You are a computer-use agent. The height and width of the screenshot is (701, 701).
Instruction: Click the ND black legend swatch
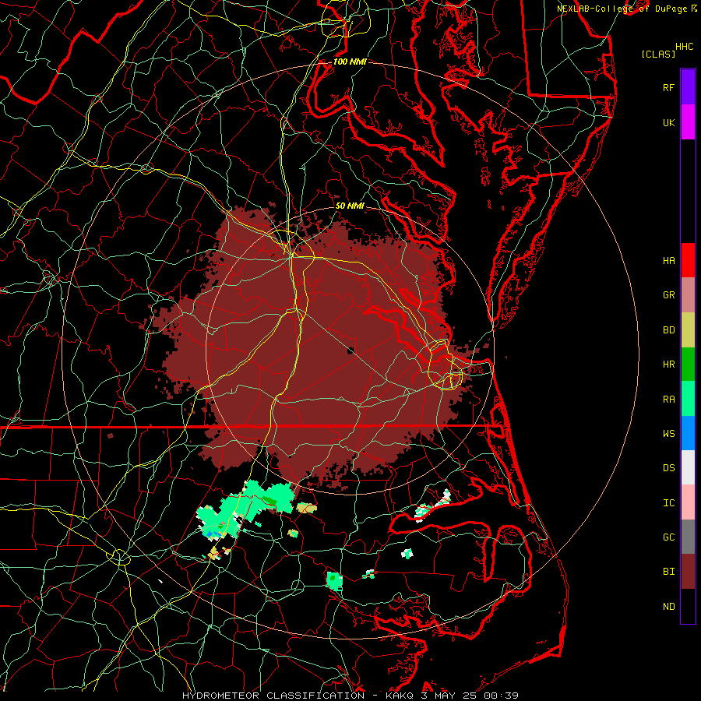[688, 606]
